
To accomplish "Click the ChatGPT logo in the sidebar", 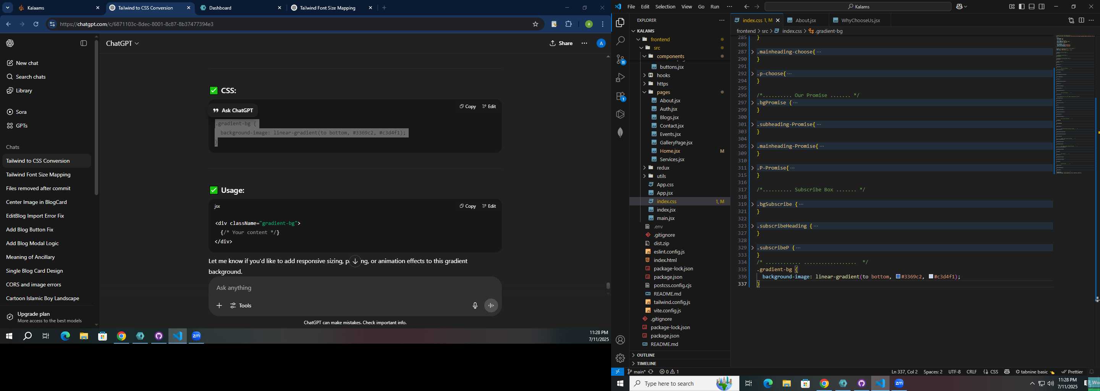I will pos(10,43).
